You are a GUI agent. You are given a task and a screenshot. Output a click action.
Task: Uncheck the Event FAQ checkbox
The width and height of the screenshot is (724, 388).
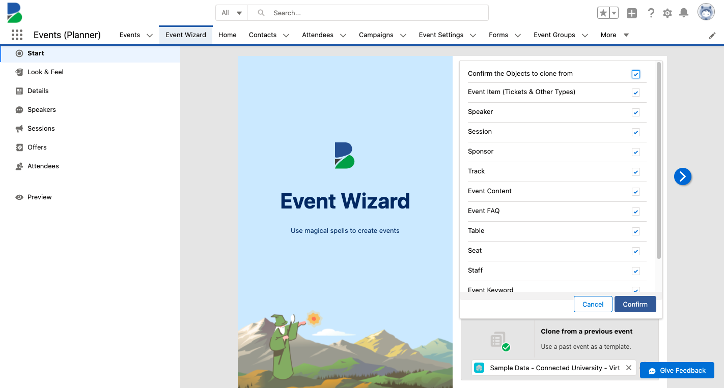point(636,212)
